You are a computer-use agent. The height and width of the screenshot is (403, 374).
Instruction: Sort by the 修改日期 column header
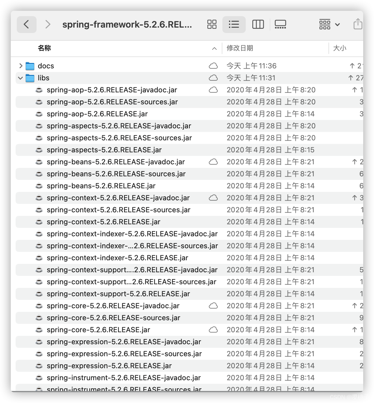point(240,48)
